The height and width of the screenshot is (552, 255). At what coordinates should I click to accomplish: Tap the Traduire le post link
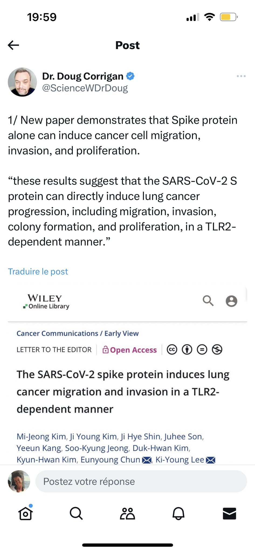[x=38, y=271]
